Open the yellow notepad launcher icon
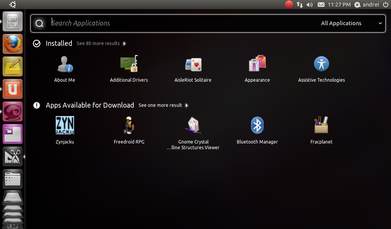 coord(13,66)
